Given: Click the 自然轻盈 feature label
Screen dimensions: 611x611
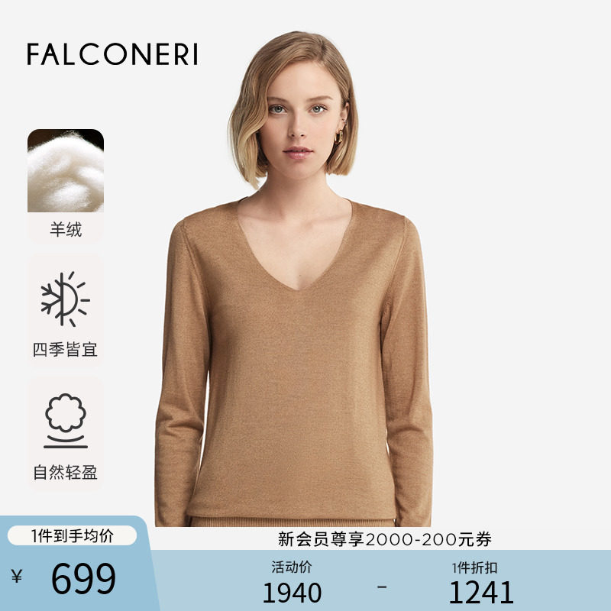Looking at the screenshot, I should 65,472.
